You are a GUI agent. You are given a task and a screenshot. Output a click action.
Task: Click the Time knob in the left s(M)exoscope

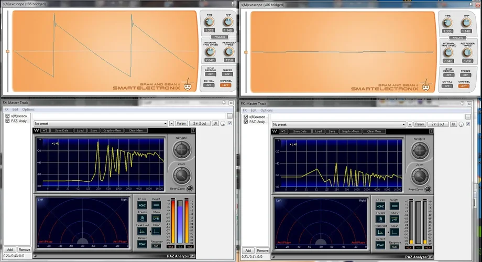(x=210, y=21)
